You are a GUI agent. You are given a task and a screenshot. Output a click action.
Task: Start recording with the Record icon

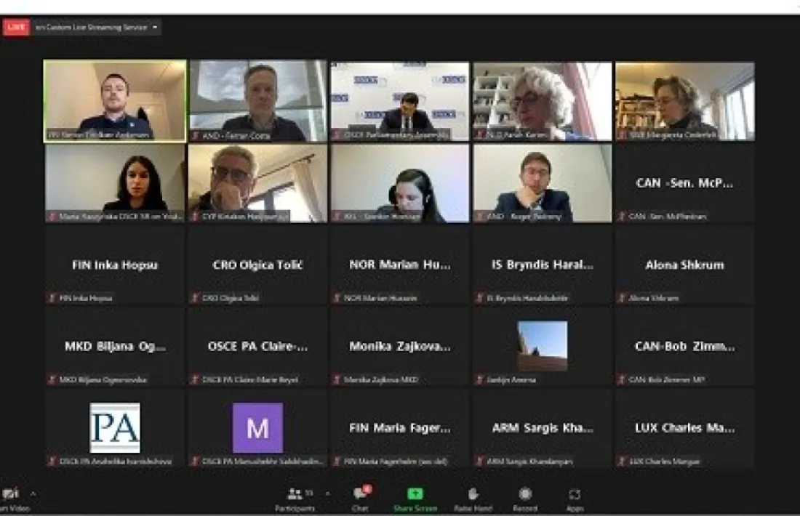pos(525,493)
